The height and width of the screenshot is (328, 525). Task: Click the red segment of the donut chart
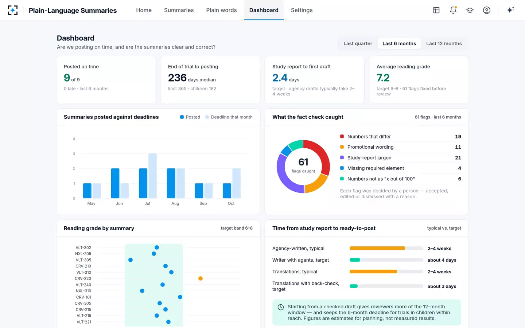pyautogui.click(x=321, y=153)
